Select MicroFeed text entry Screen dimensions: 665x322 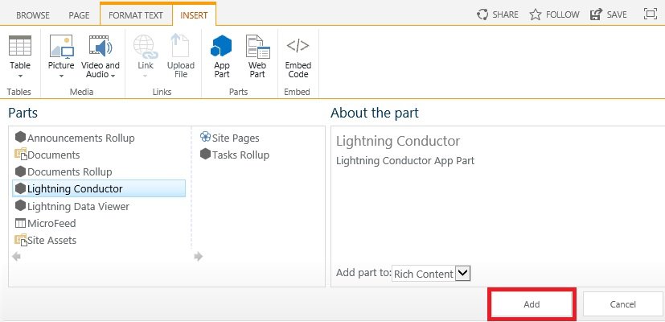pos(51,224)
